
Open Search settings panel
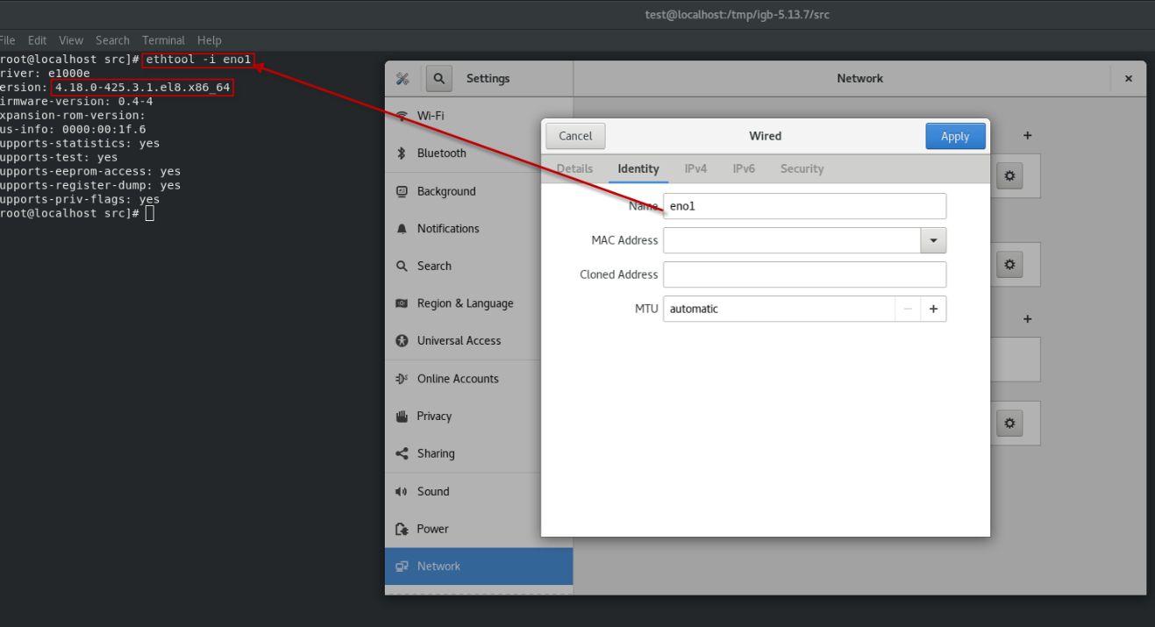(x=479, y=266)
